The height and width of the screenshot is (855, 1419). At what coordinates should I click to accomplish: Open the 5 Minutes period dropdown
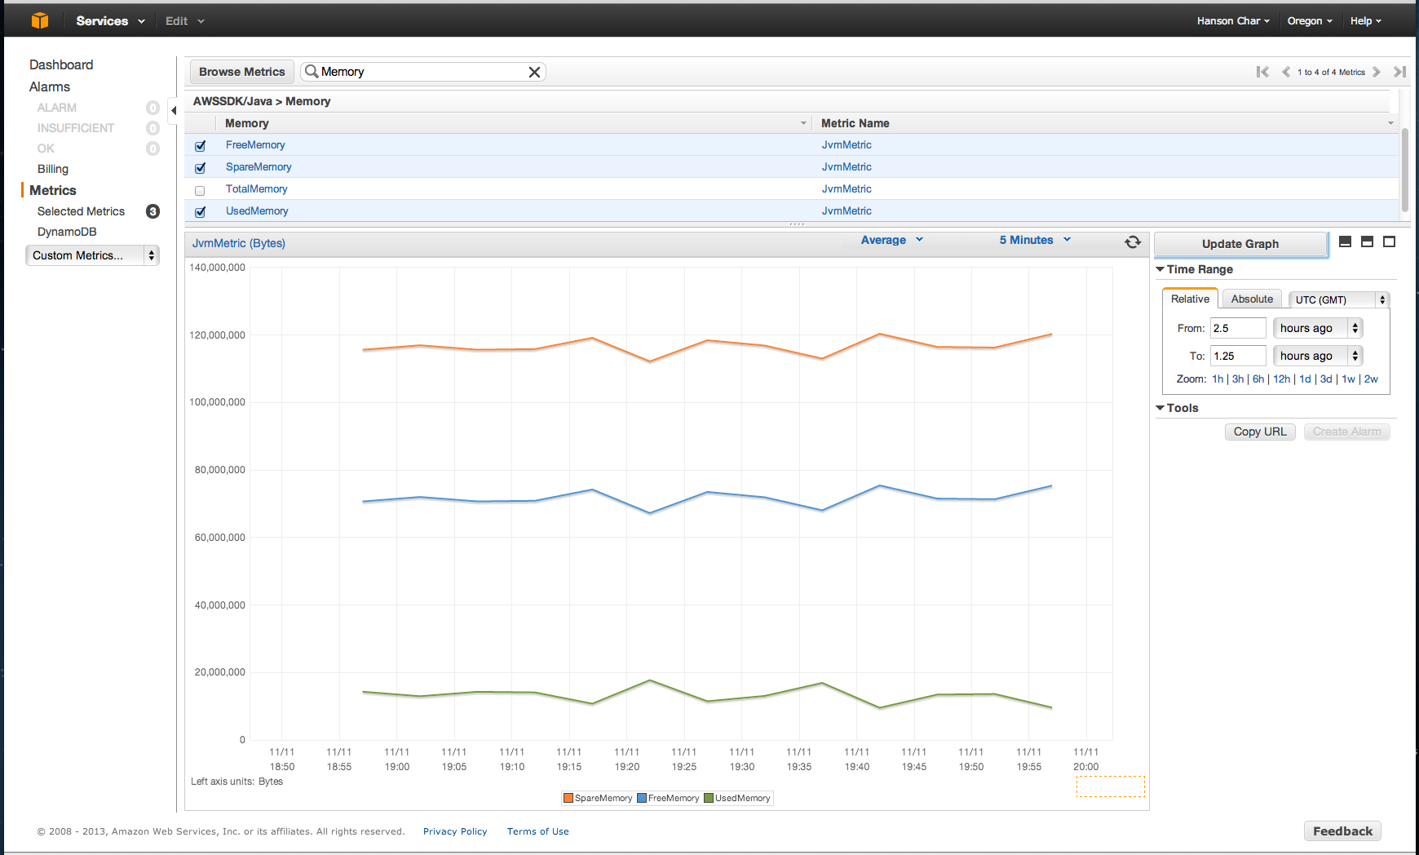pyautogui.click(x=1033, y=240)
